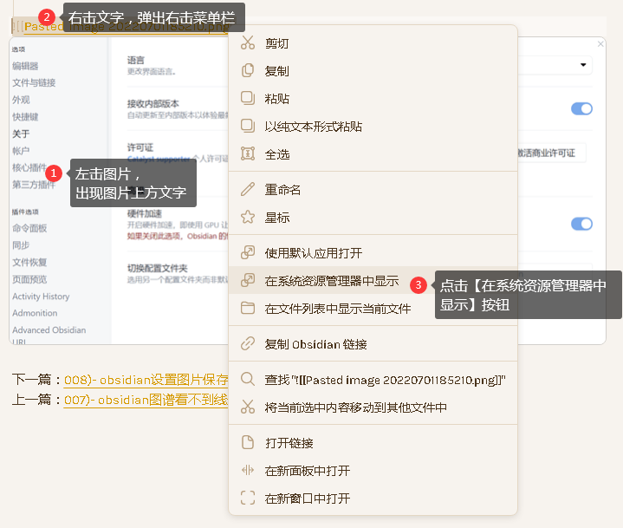The height and width of the screenshot is (528, 623).
Task: Open 外观 settings section
Action: tap(21, 100)
